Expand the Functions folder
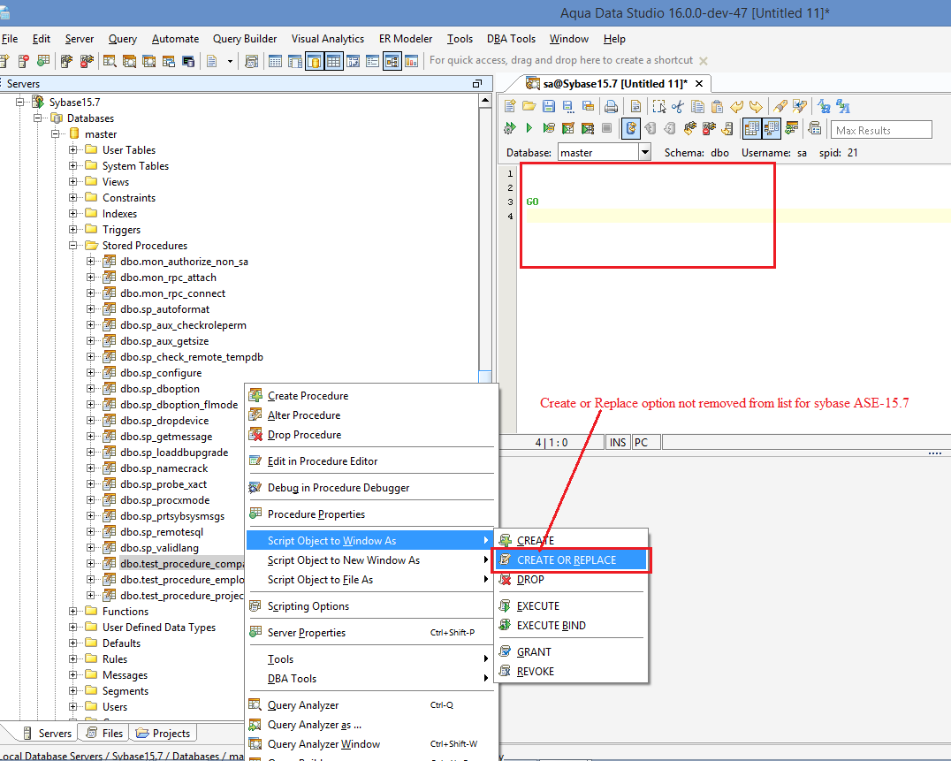951x761 pixels. pos(72,612)
